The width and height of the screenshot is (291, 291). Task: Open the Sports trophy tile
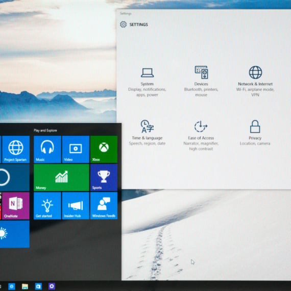click(104, 178)
